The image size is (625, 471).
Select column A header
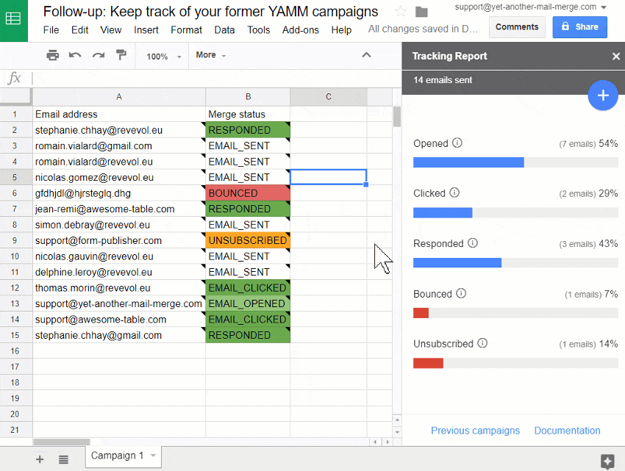click(119, 97)
